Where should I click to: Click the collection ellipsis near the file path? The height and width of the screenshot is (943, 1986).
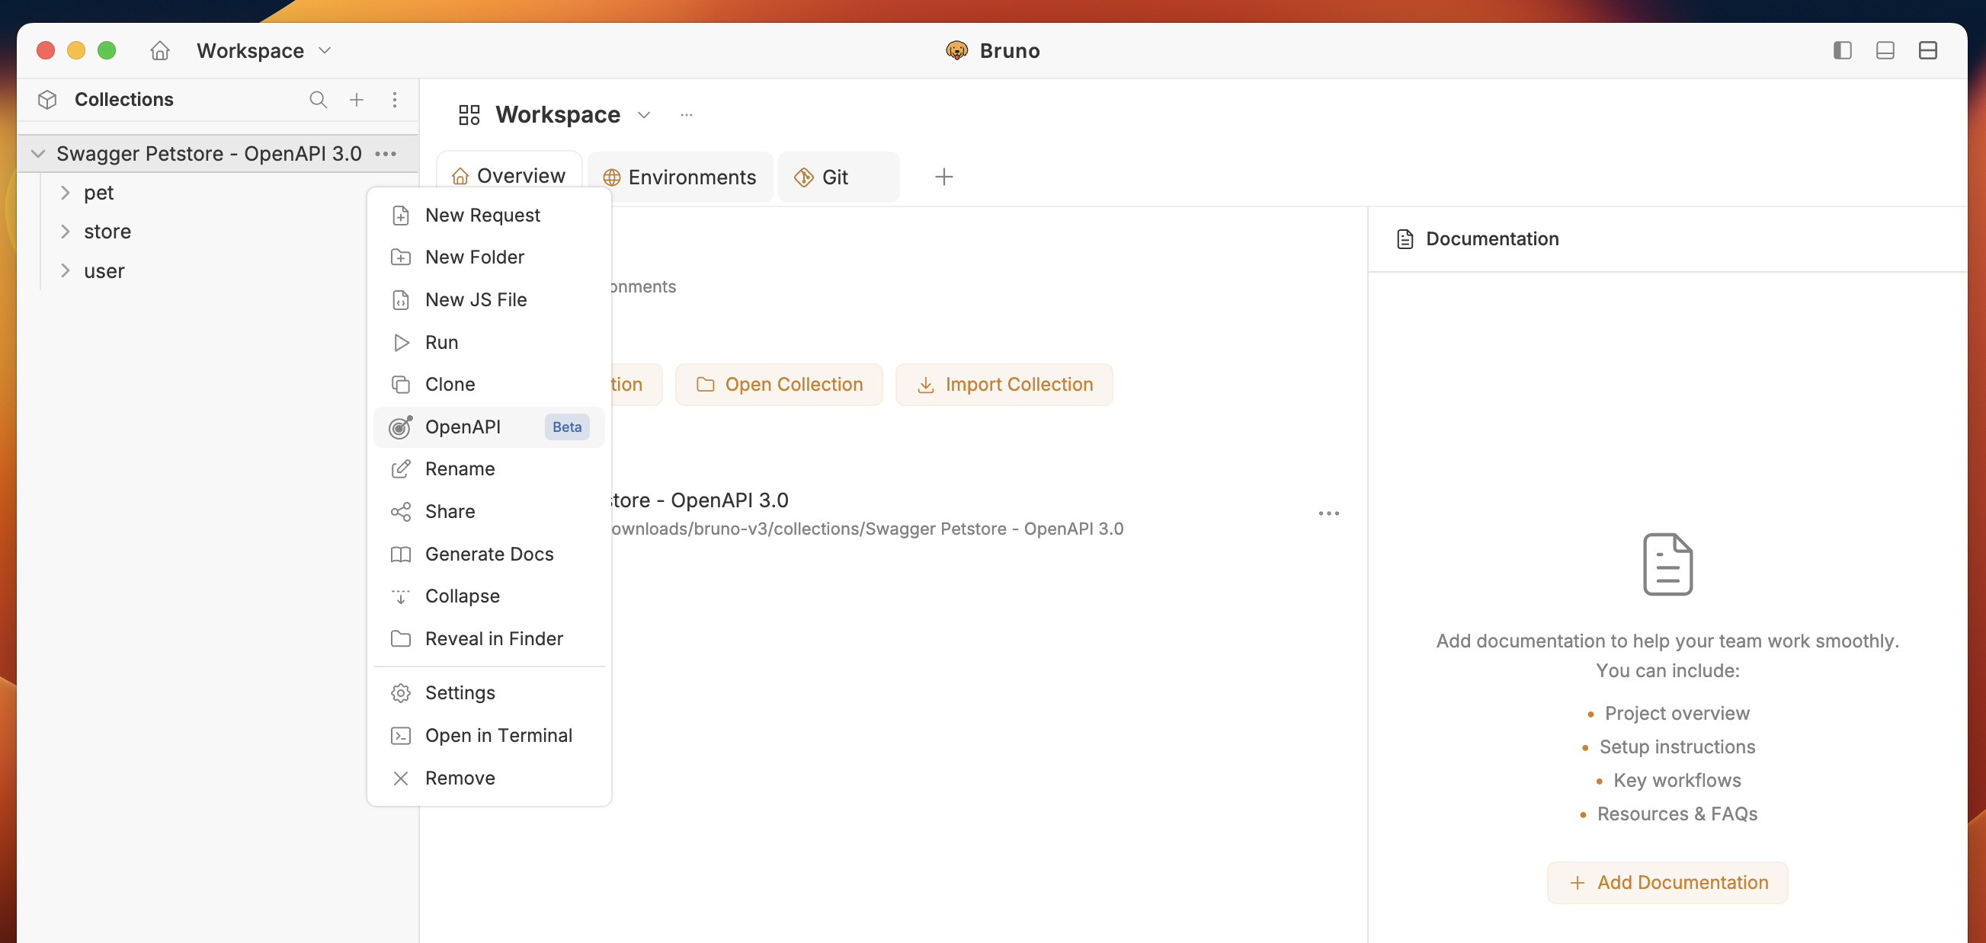point(1328,513)
